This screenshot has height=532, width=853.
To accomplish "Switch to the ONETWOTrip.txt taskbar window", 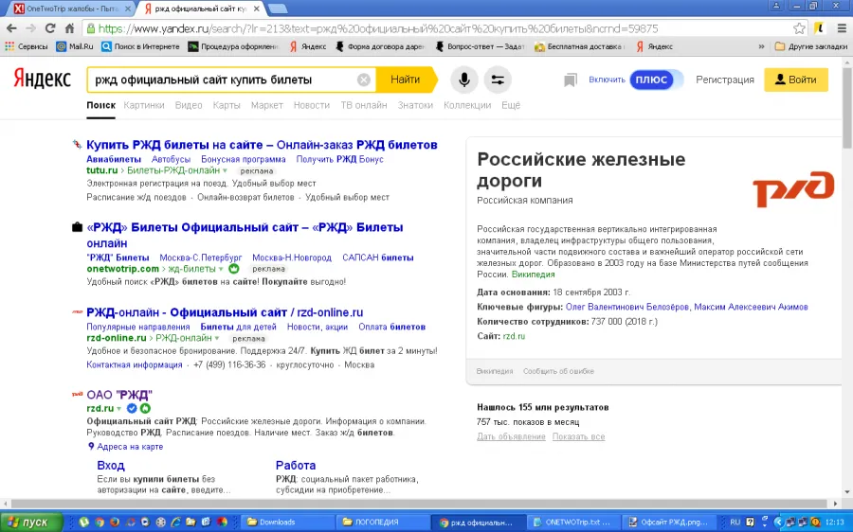I will coord(572,523).
